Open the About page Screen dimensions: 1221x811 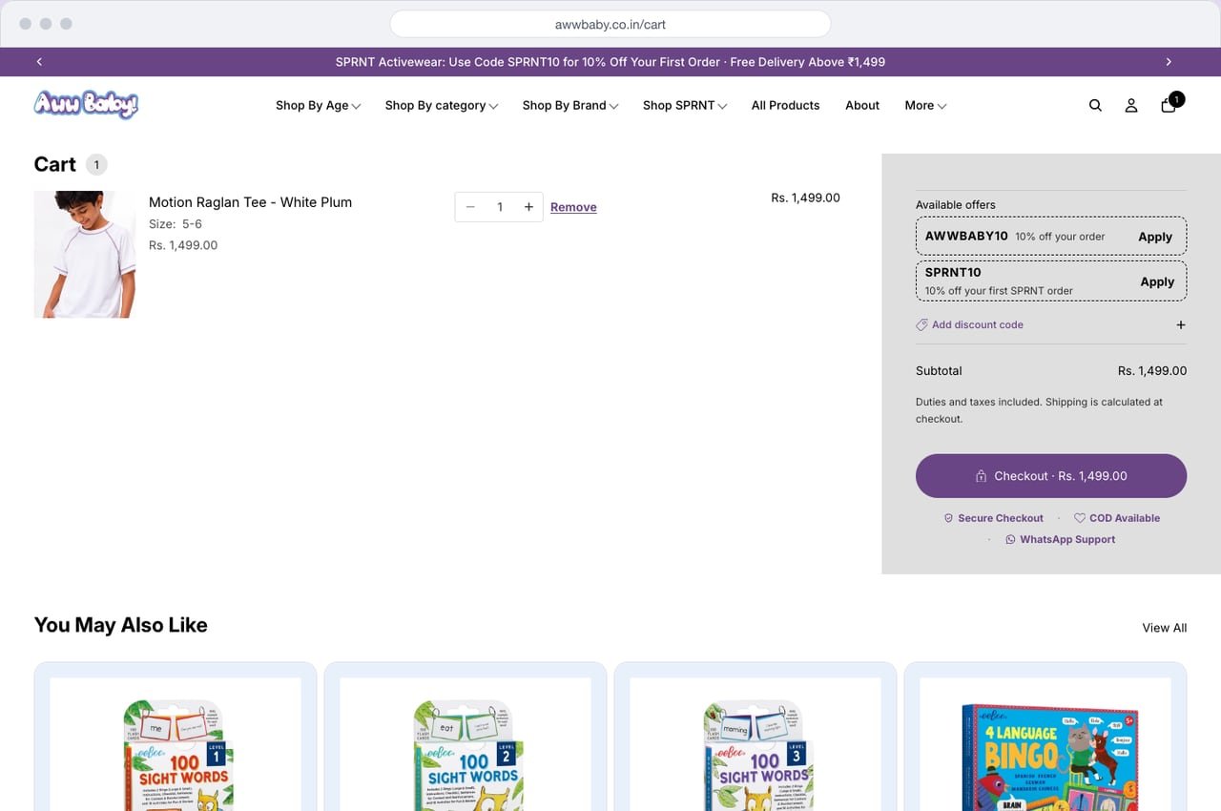point(862,106)
